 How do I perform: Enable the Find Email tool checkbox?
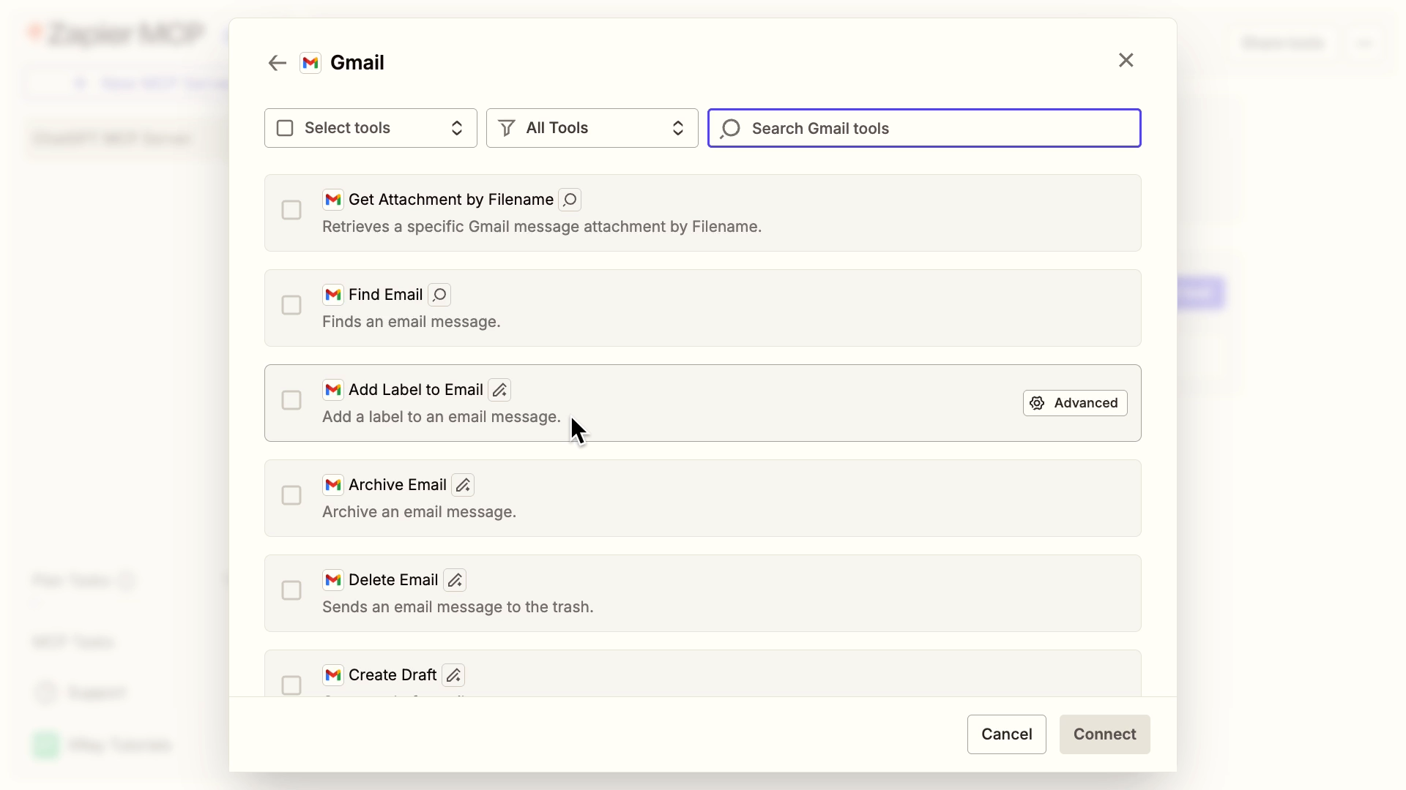pyautogui.click(x=291, y=305)
